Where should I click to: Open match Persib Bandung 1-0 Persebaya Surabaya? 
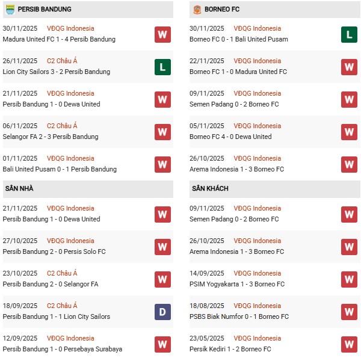[x=62, y=349]
